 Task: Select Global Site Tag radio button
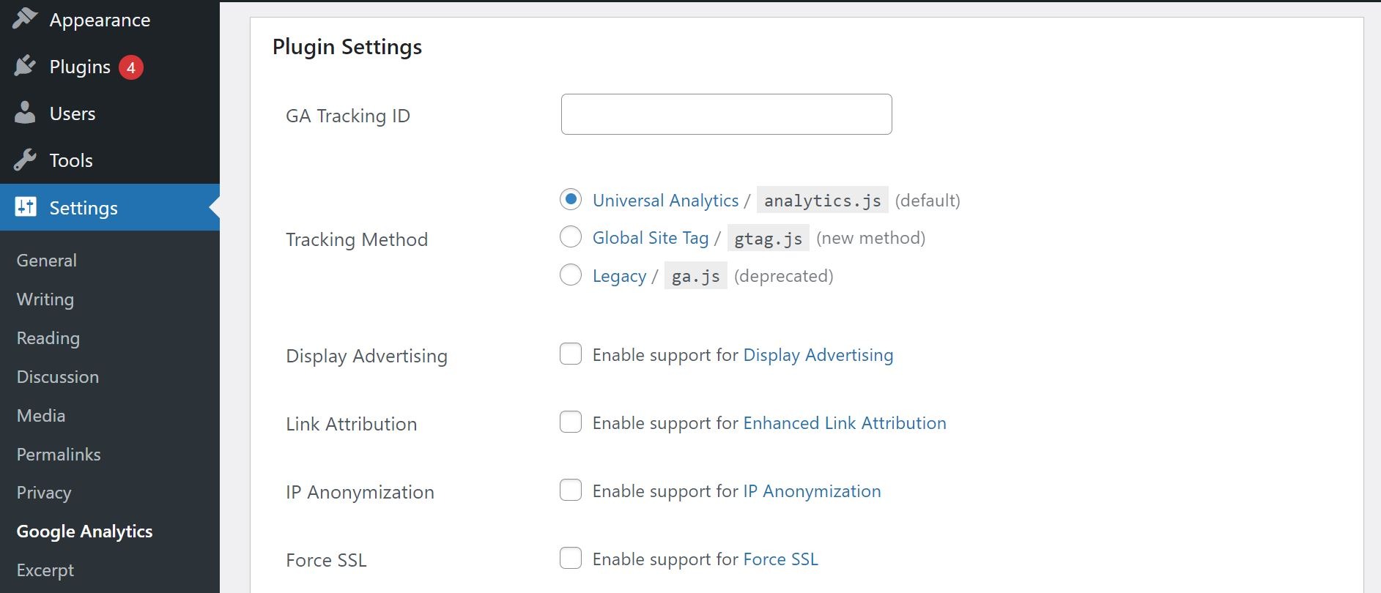pyautogui.click(x=571, y=237)
